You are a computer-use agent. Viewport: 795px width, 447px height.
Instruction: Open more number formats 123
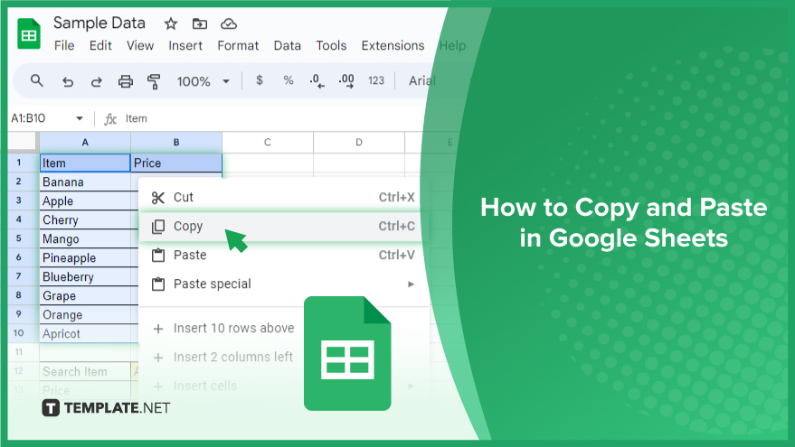point(376,80)
